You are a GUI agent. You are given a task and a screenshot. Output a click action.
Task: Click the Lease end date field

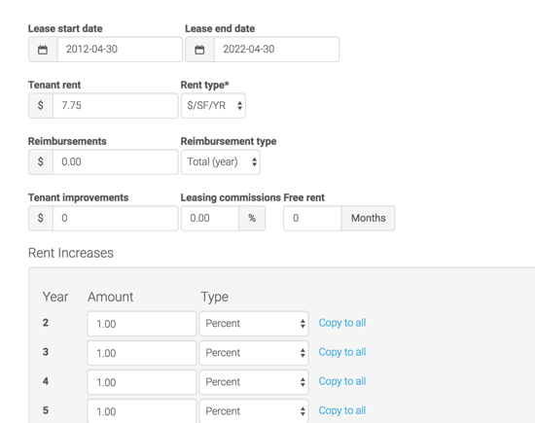pyautogui.click(x=276, y=50)
